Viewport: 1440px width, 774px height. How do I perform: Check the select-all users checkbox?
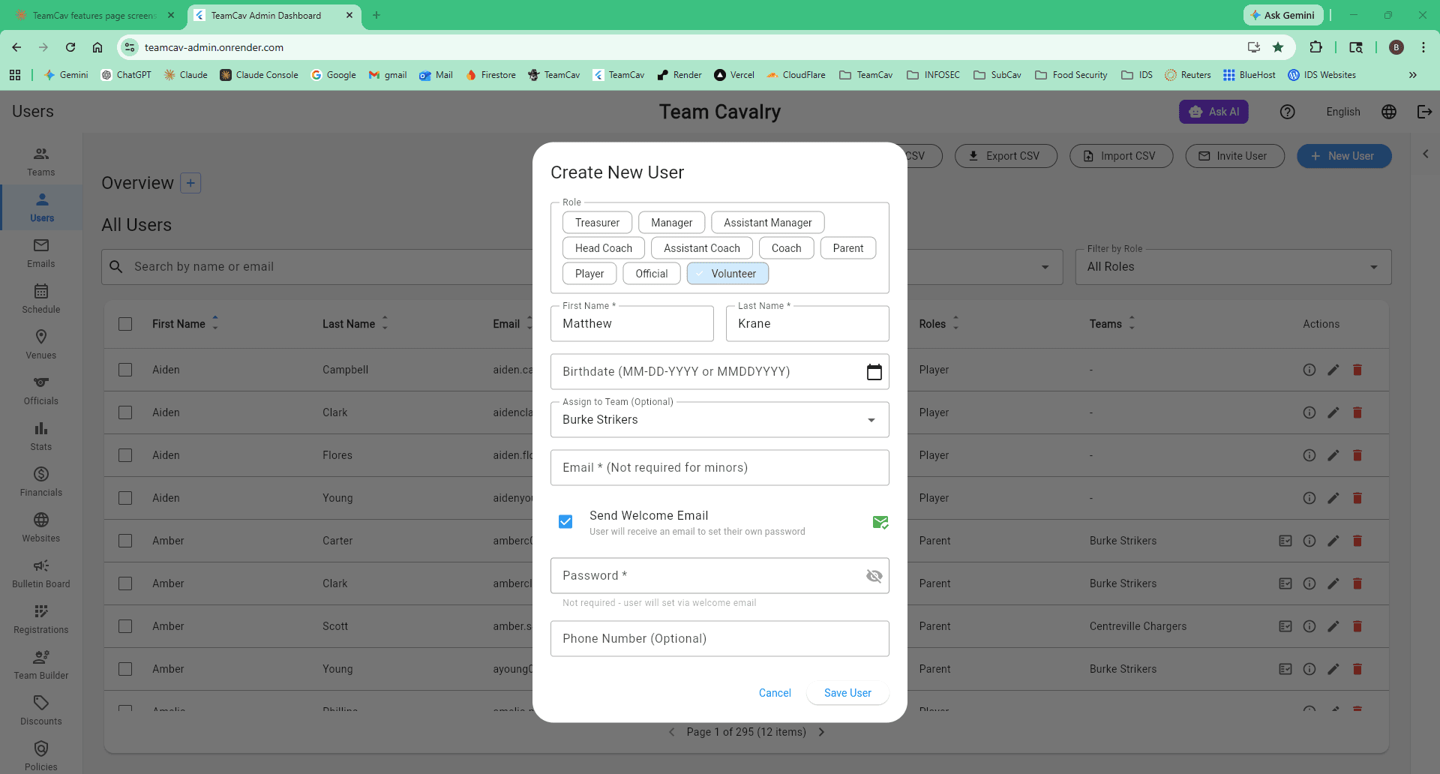[x=125, y=324]
